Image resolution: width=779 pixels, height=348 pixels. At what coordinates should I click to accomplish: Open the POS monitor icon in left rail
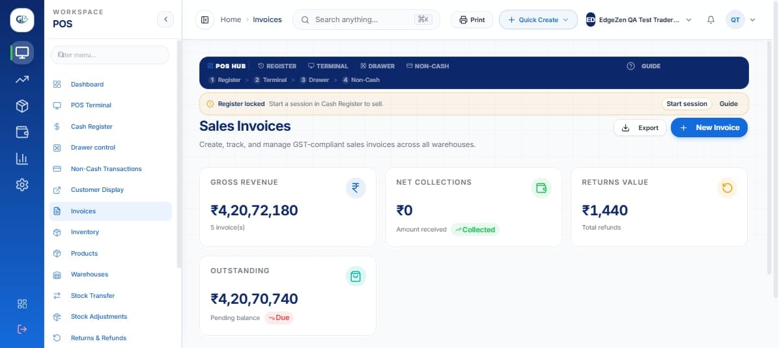pyautogui.click(x=22, y=53)
